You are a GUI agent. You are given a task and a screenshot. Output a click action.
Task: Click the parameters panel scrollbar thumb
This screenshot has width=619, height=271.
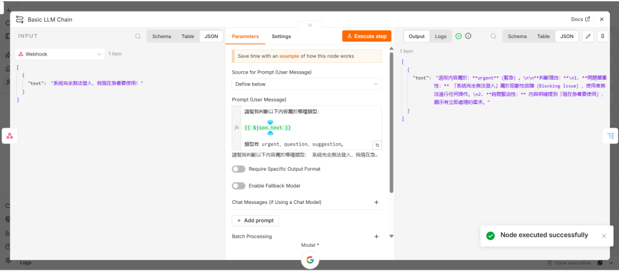[x=391, y=123]
